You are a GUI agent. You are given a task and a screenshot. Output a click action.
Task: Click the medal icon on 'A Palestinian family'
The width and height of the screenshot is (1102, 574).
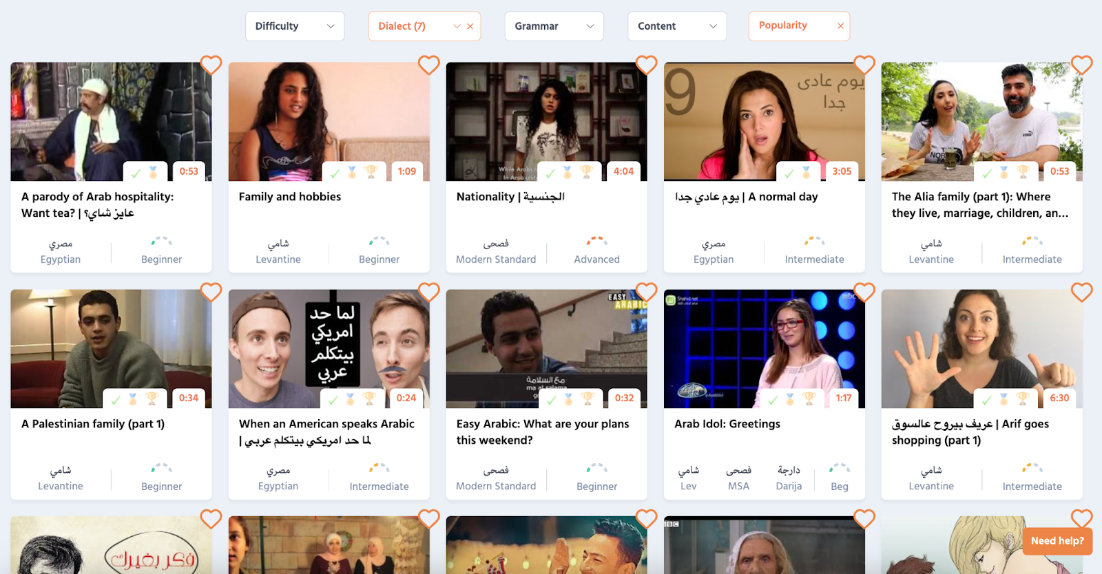tap(133, 398)
